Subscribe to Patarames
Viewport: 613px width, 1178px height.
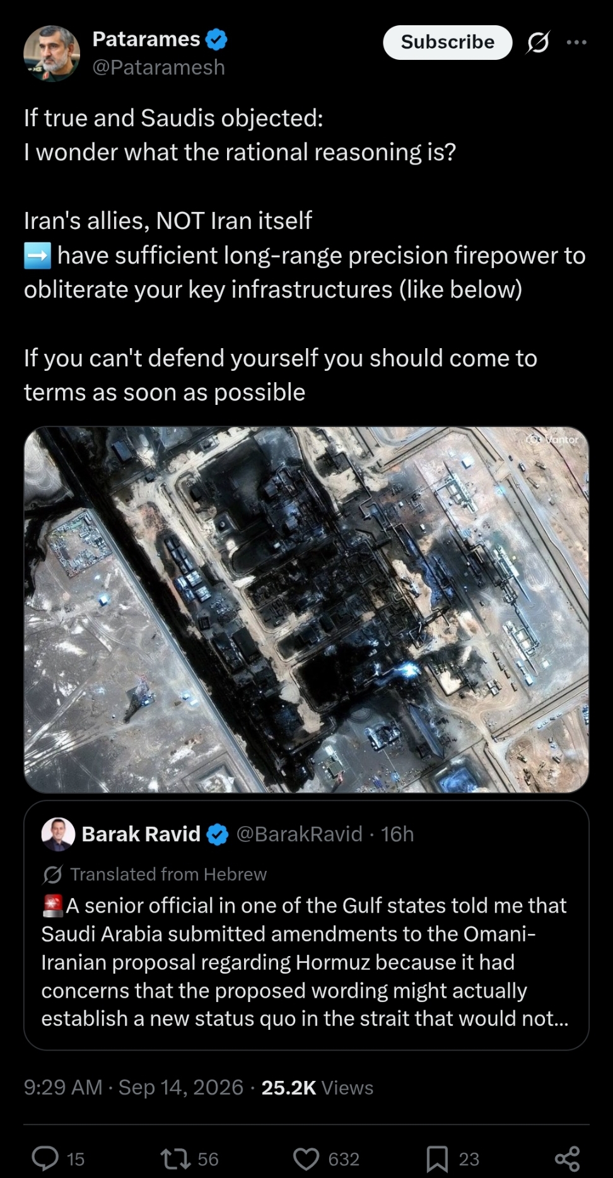click(x=448, y=42)
